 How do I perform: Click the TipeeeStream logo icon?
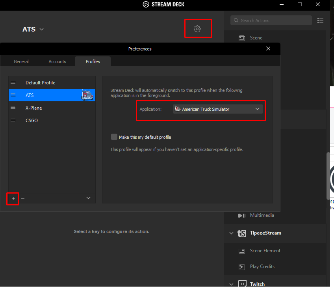242,233
